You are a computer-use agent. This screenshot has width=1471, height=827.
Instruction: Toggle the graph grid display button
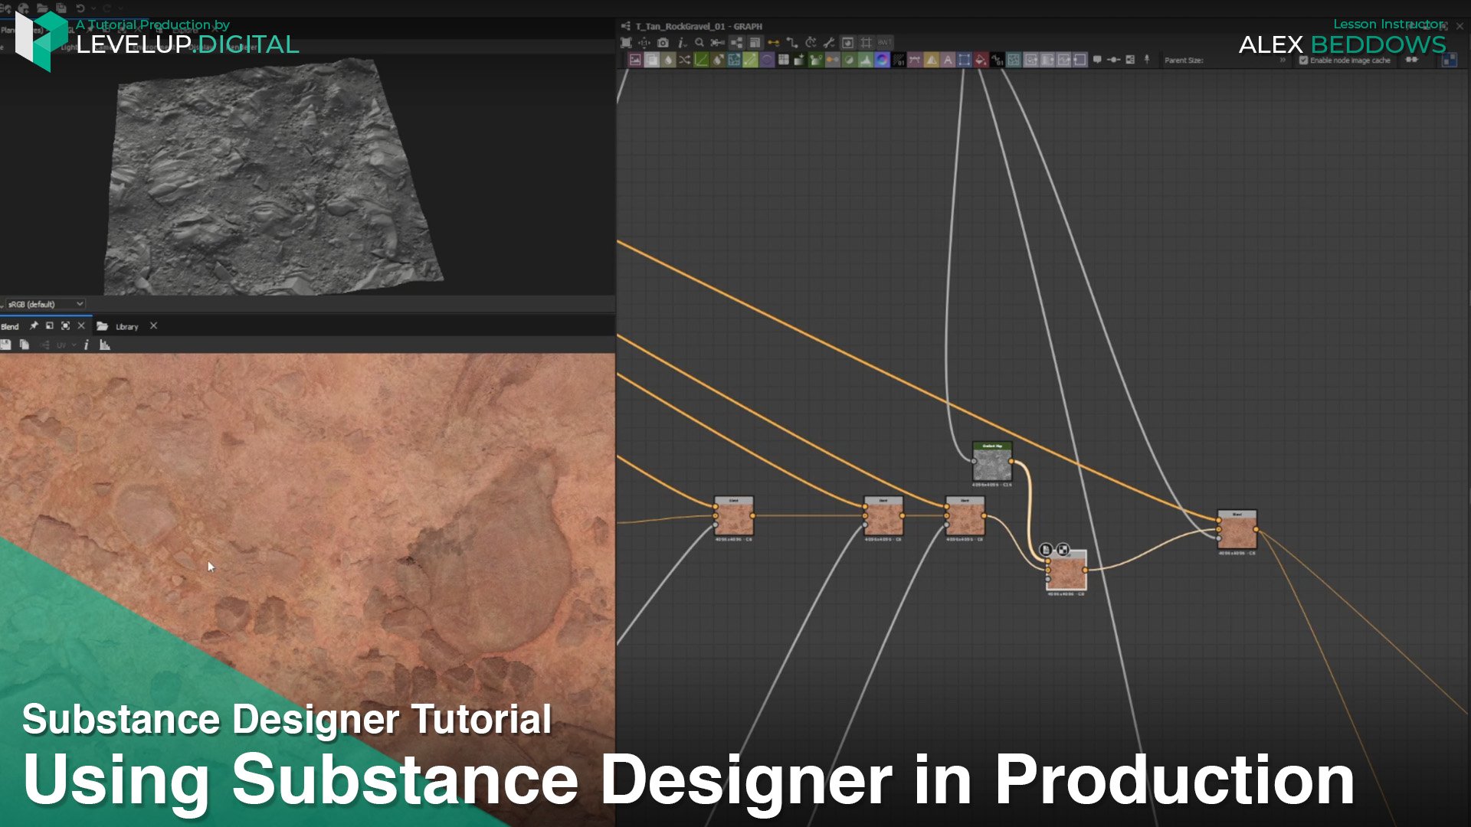tap(866, 42)
